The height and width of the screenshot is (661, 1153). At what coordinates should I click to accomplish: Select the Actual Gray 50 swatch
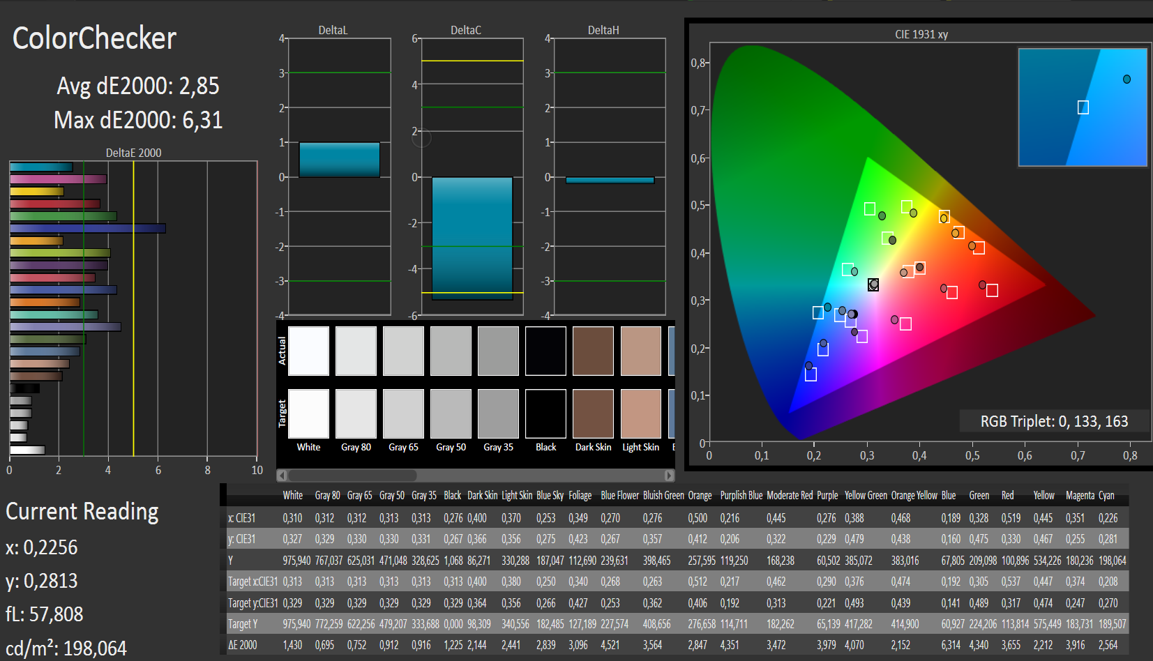pyautogui.click(x=451, y=351)
